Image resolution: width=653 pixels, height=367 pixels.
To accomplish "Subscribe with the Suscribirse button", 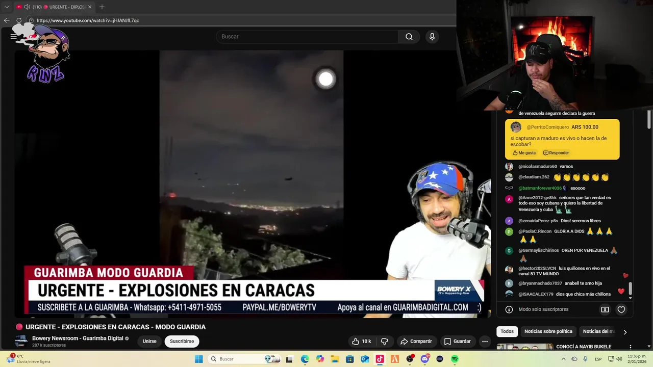I will coord(182,342).
